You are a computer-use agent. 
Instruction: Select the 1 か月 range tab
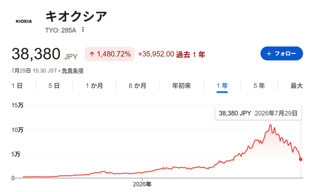(94, 86)
